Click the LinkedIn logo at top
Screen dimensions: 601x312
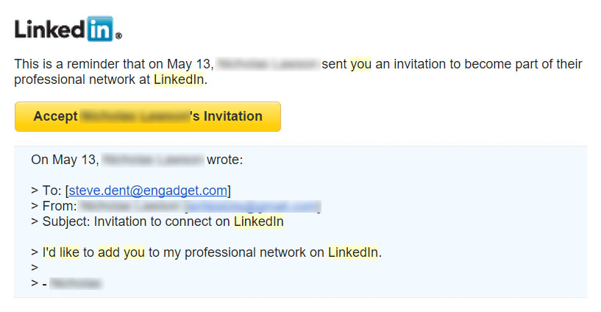click(68, 29)
